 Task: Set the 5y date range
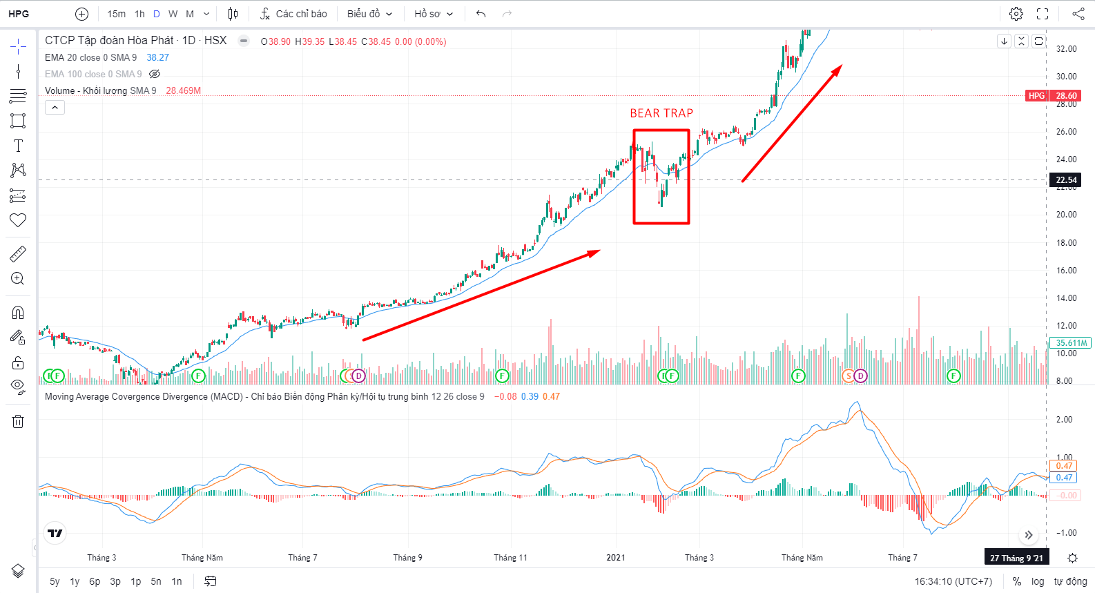[55, 581]
